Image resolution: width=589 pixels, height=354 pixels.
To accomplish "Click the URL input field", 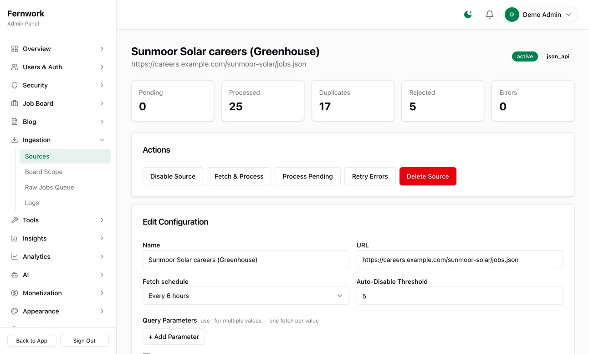I will click(x=460, y=259).
